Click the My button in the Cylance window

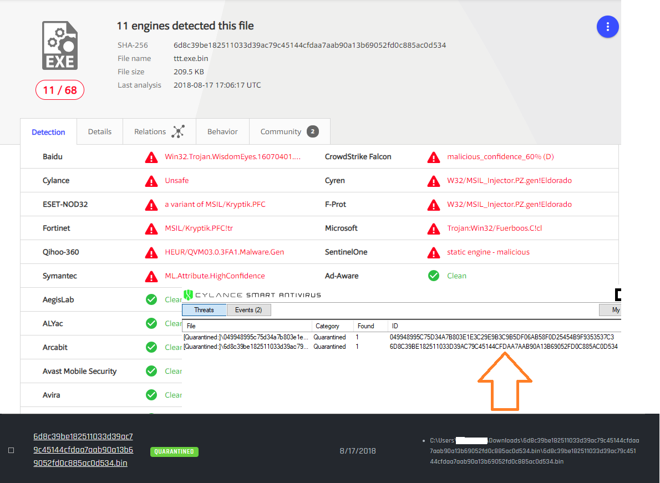tap(610, 310)
